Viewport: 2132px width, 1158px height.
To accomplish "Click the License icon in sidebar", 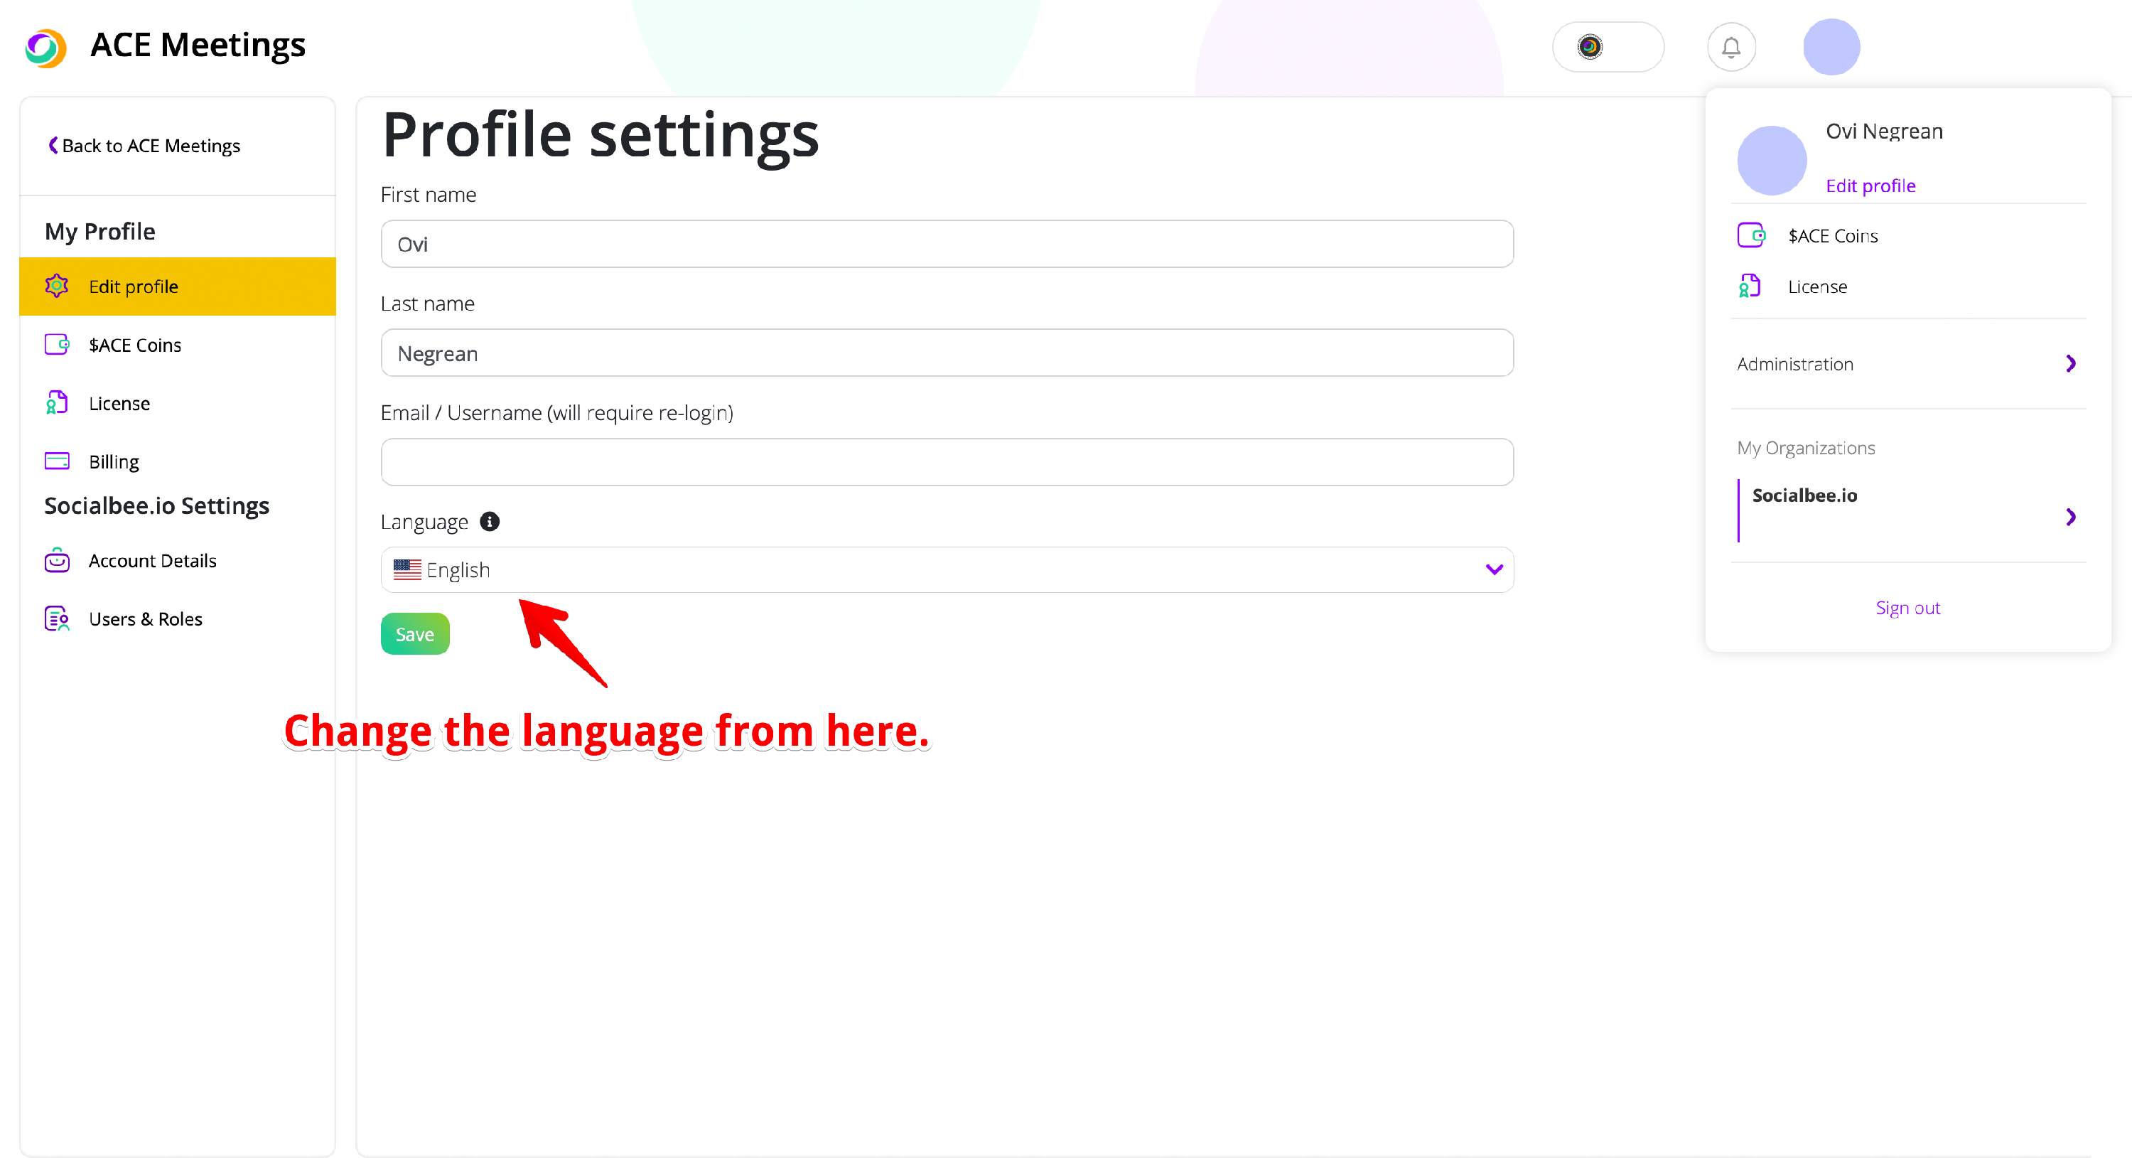I will tap(56, 403).
